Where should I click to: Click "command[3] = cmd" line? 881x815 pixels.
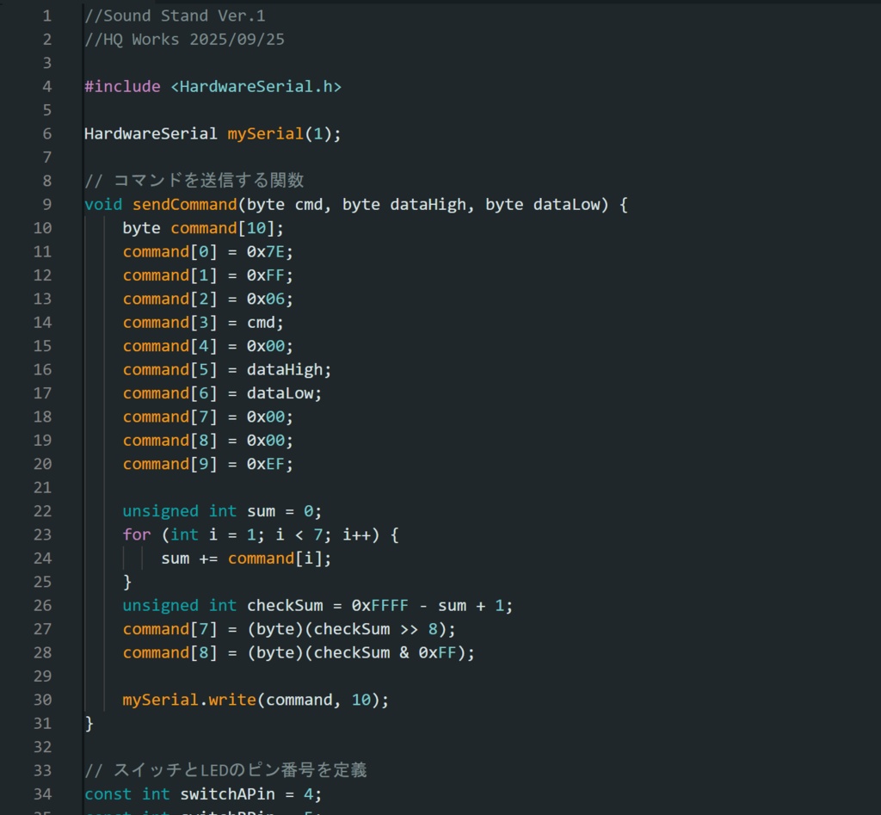point(203,323)
